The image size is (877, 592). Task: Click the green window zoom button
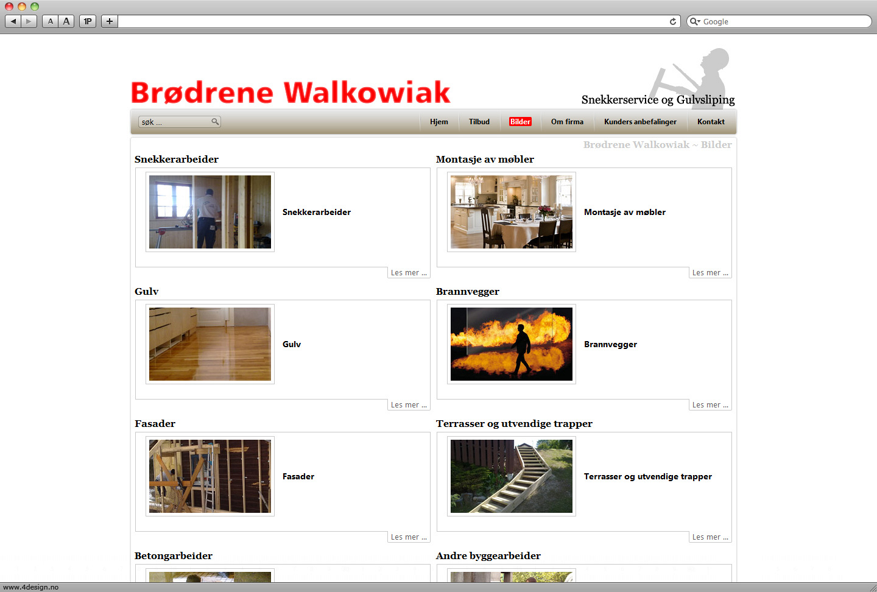click(35, 6)
